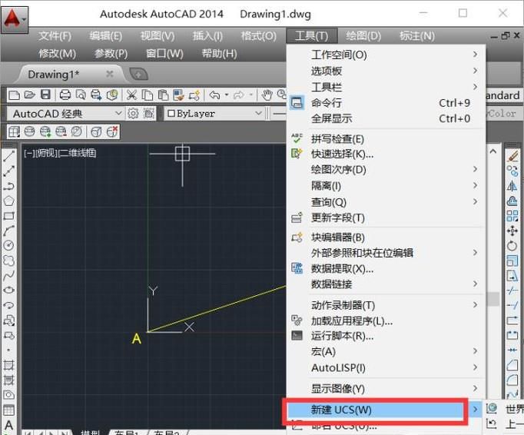Toggle the 命令行 command line option
524x435 pixels.
coord(327,103)
